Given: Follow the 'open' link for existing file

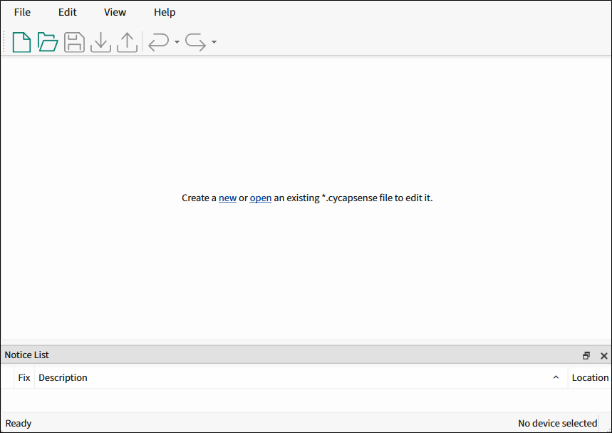Looking at the screenshot, I should pyautogui.click(x=260, y=198).
